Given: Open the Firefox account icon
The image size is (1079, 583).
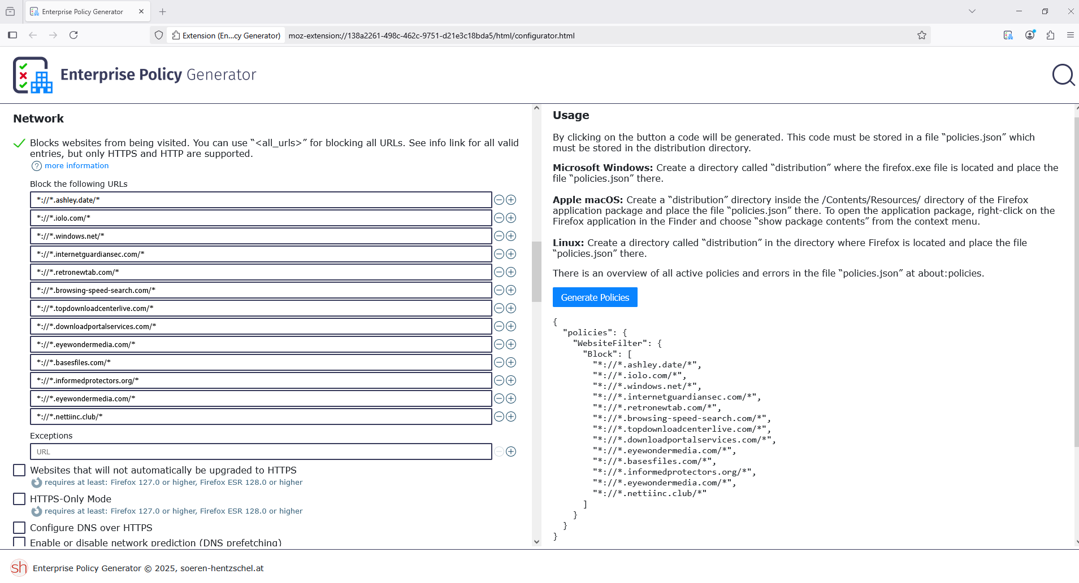Looking at the screenshot, I should (1030, 35).
